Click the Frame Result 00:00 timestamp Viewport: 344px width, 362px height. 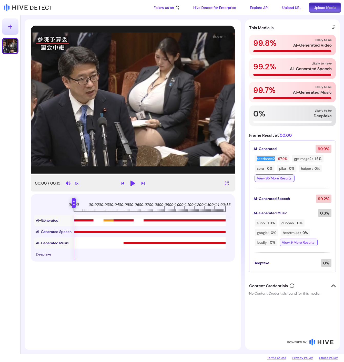pyautogui.click(x=286, y=135)
